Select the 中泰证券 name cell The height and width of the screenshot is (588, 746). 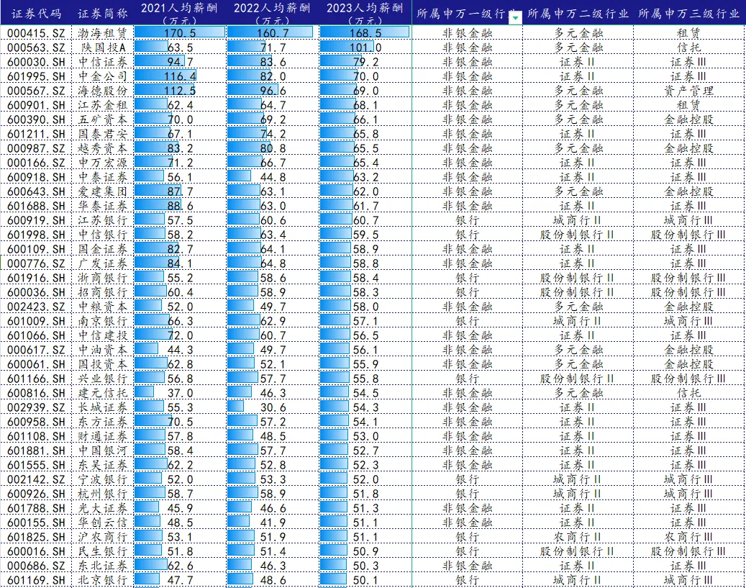point(103,177)
